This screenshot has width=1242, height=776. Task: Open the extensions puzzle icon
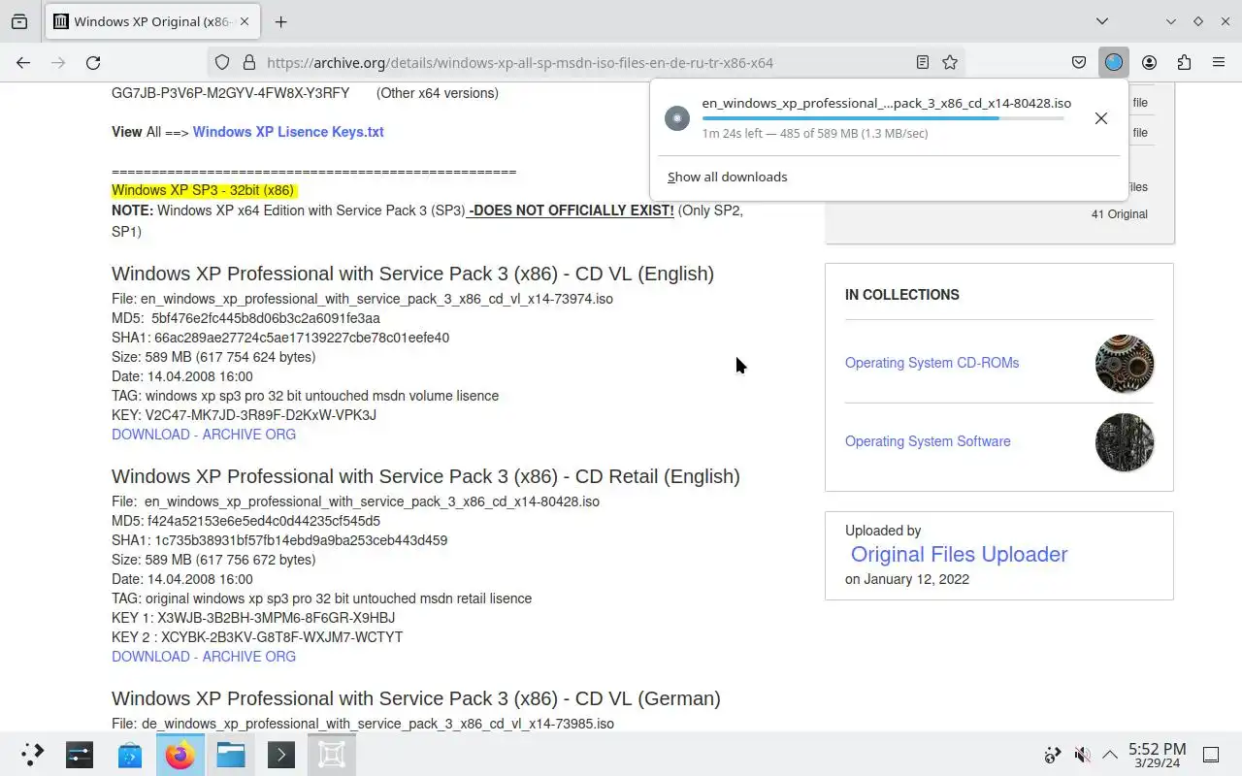(1184, 62)
